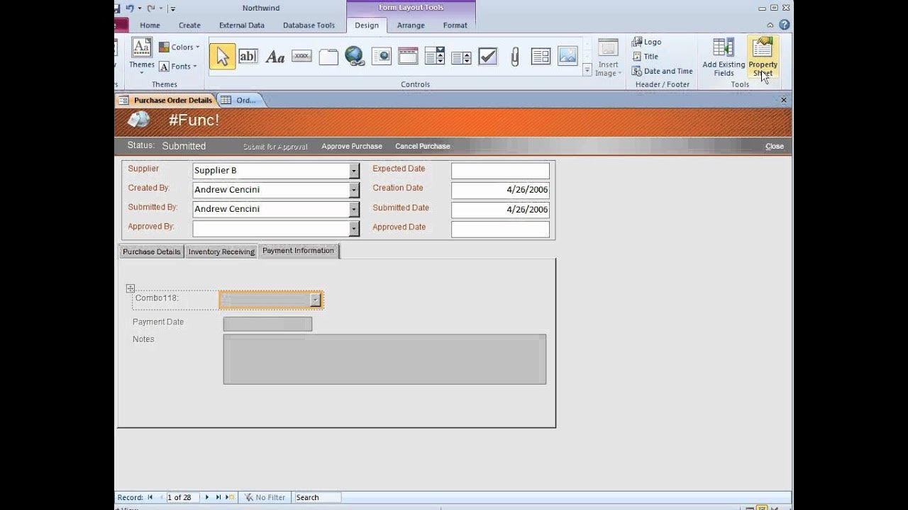Open the Approved By dropdown arrow
The width and height of the screenshot is (908, 510).
tap(354, 228)
